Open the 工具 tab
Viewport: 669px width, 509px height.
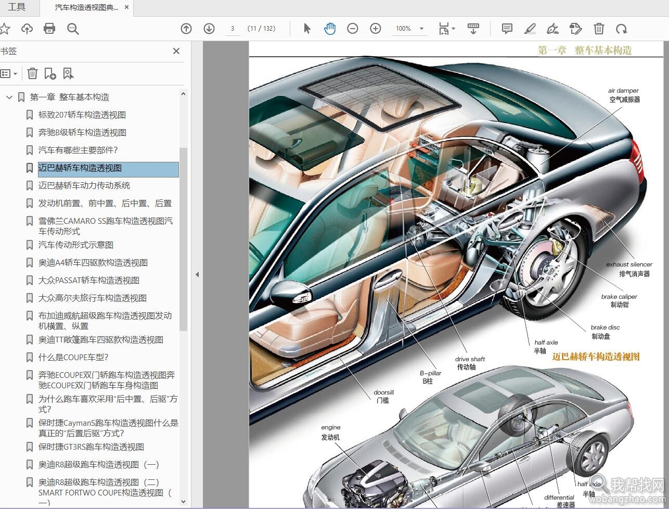point(17,7)
